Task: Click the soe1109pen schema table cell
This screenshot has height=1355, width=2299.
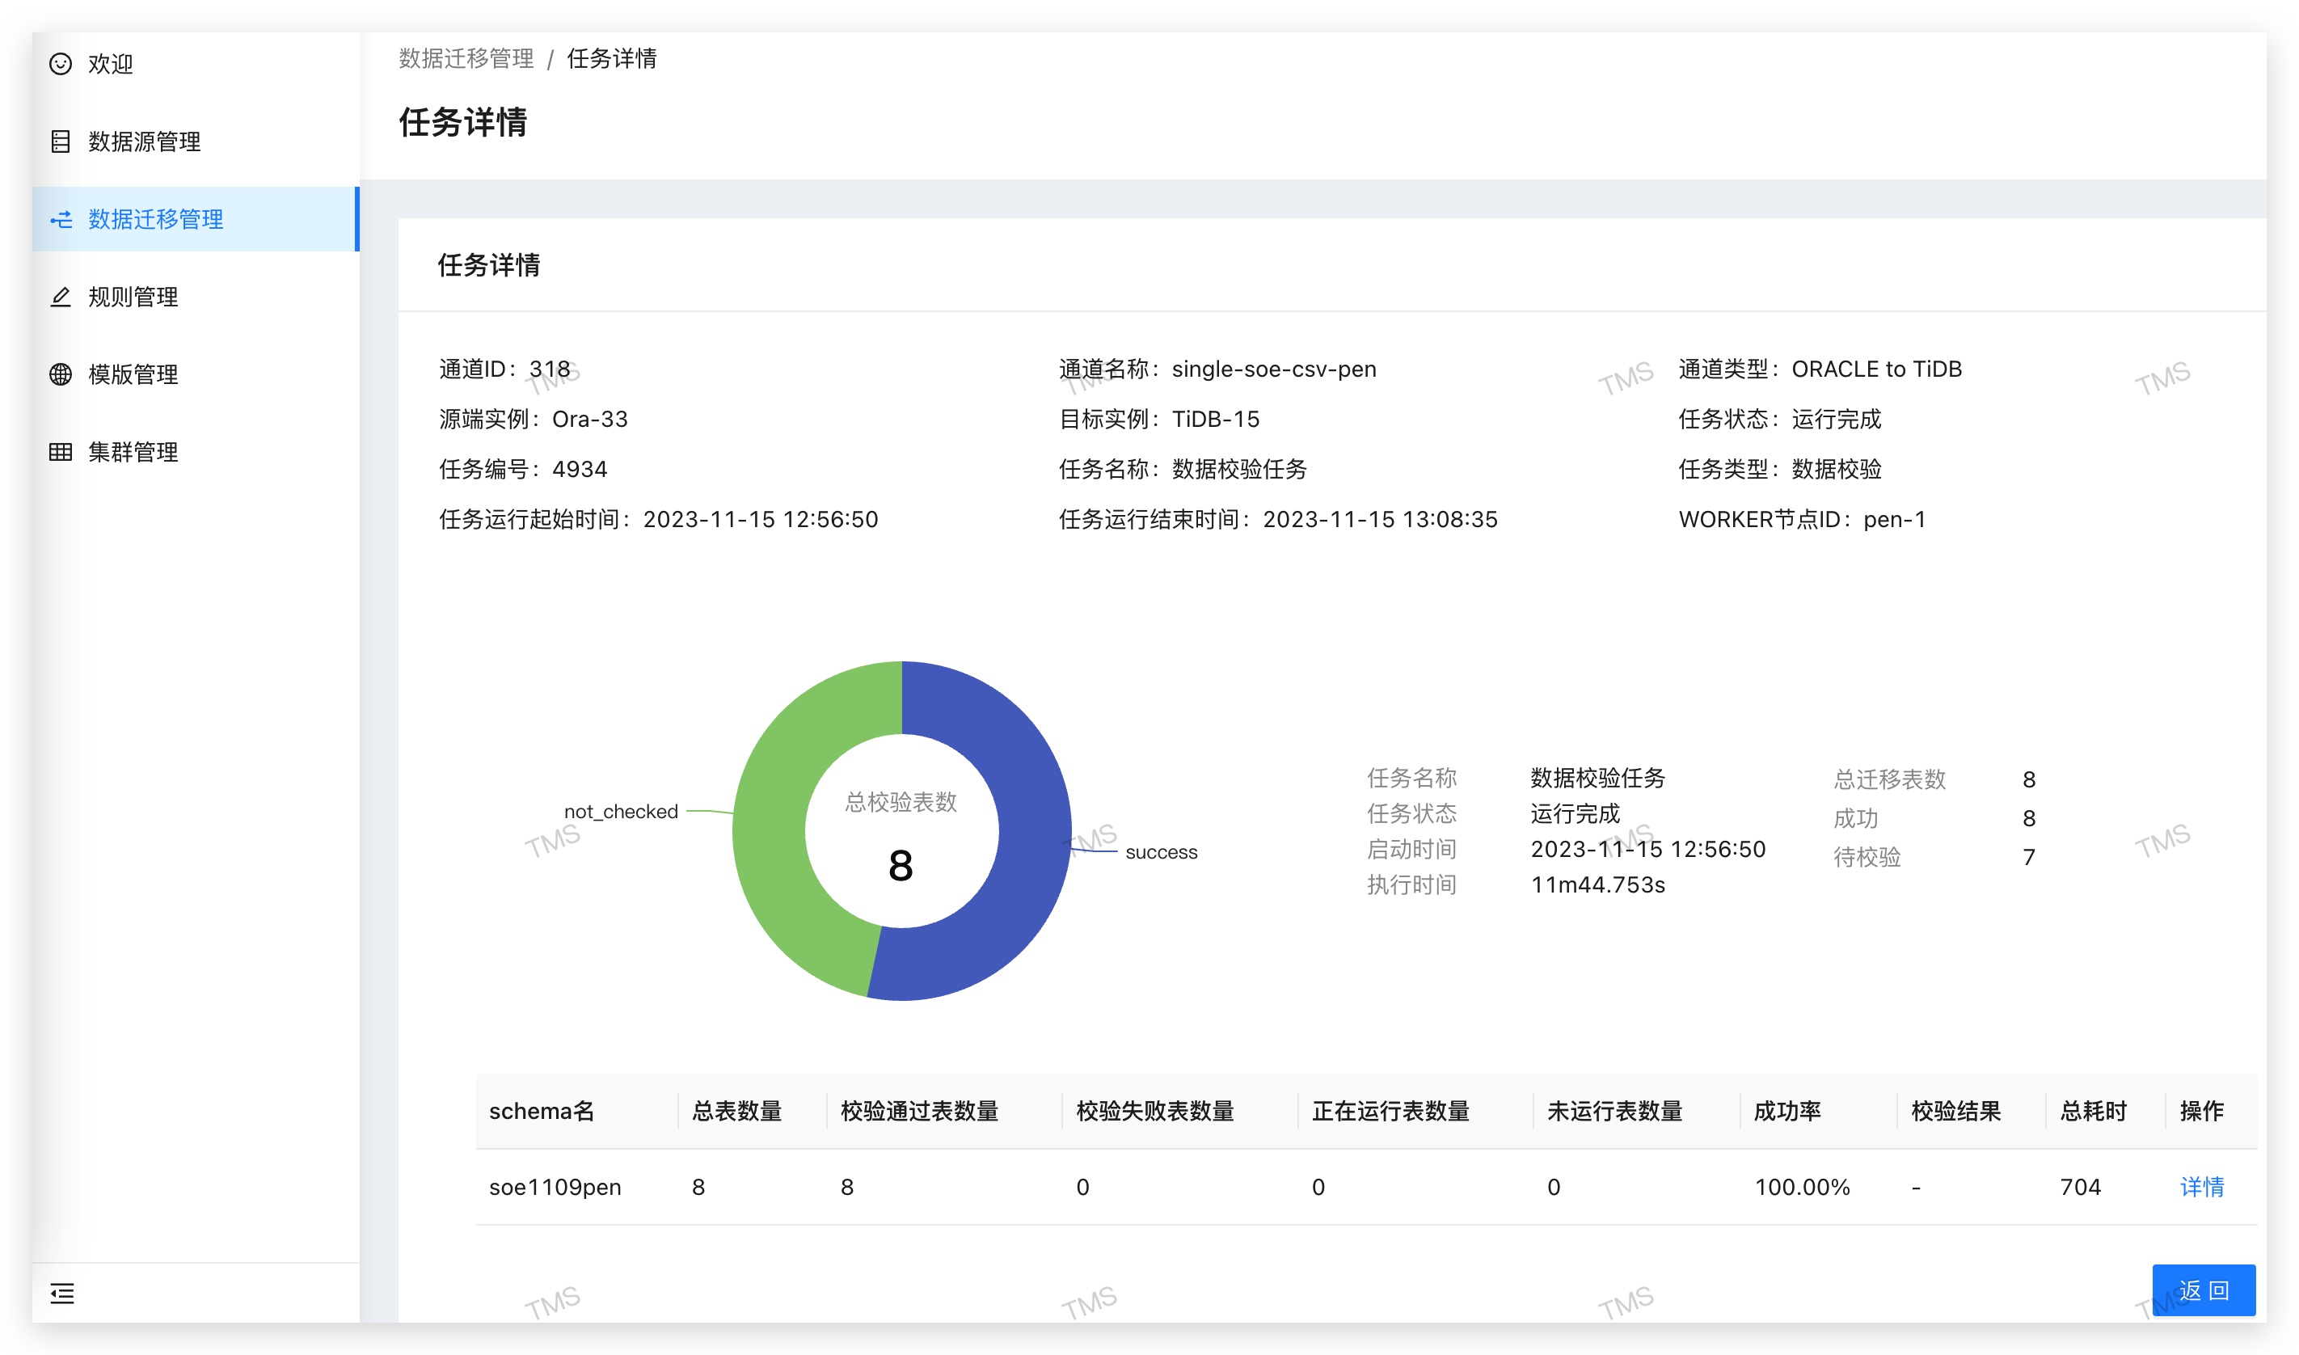Action: (555, 1187)
